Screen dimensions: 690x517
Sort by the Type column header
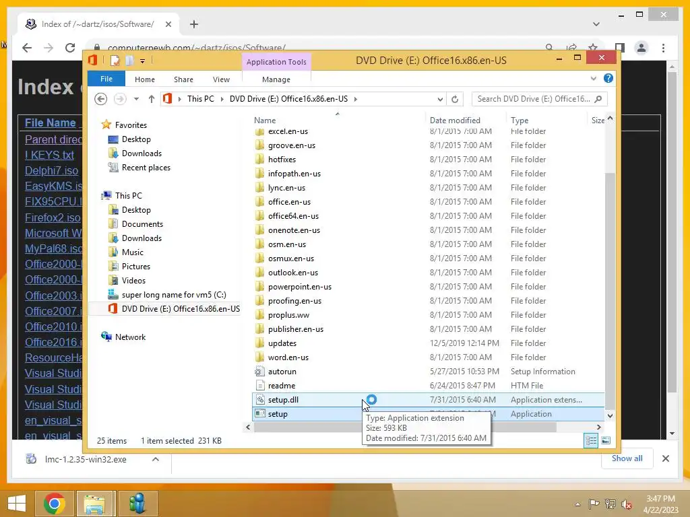pyautogui.click(x=520, y=120)
